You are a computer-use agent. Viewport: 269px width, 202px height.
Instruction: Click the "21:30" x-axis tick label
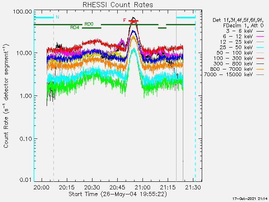pyautogui.click(x=193, y=187)
